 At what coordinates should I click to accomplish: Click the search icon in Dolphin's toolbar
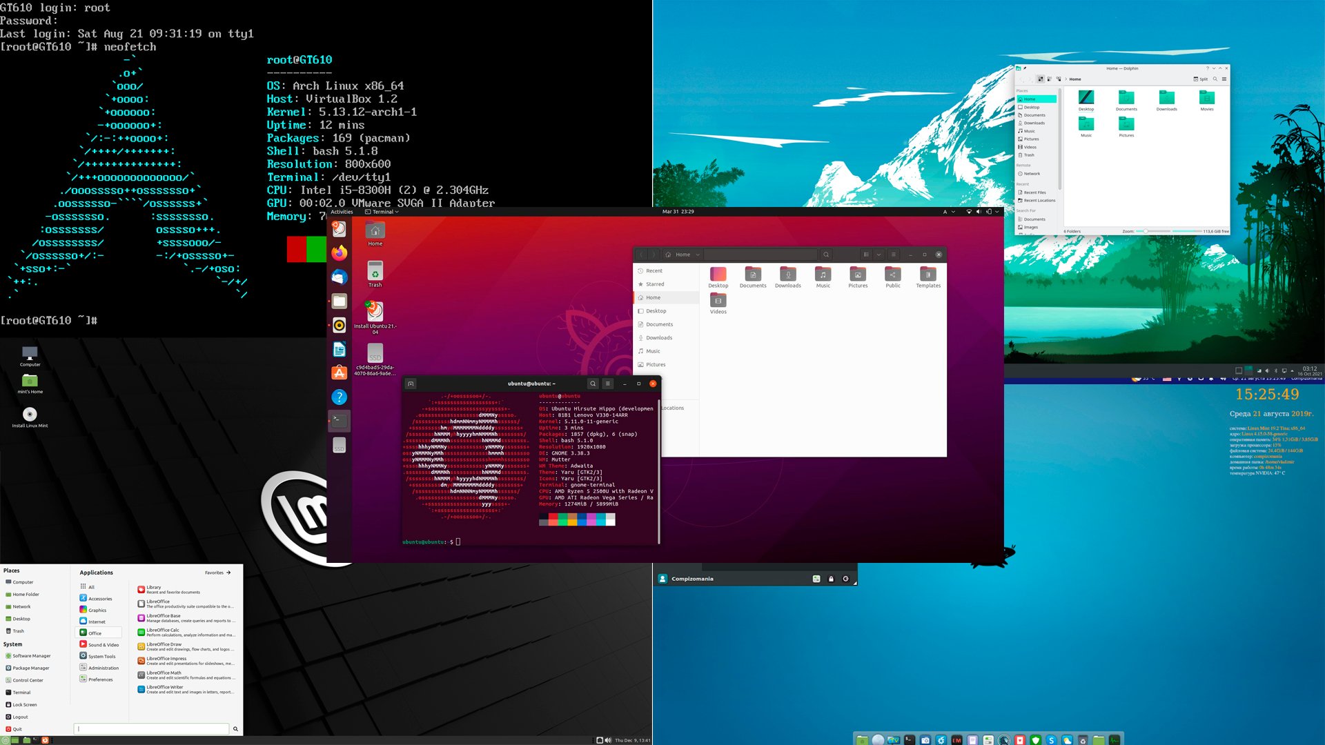[x=1215, y=79]
